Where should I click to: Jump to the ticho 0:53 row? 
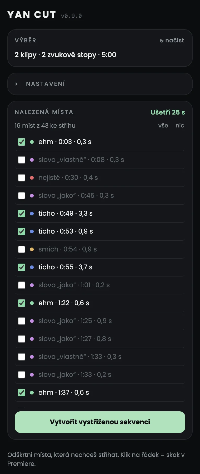[x=100, y=231]
